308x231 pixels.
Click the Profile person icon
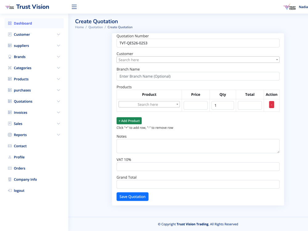pyautogui.click(x=10, y=157)
